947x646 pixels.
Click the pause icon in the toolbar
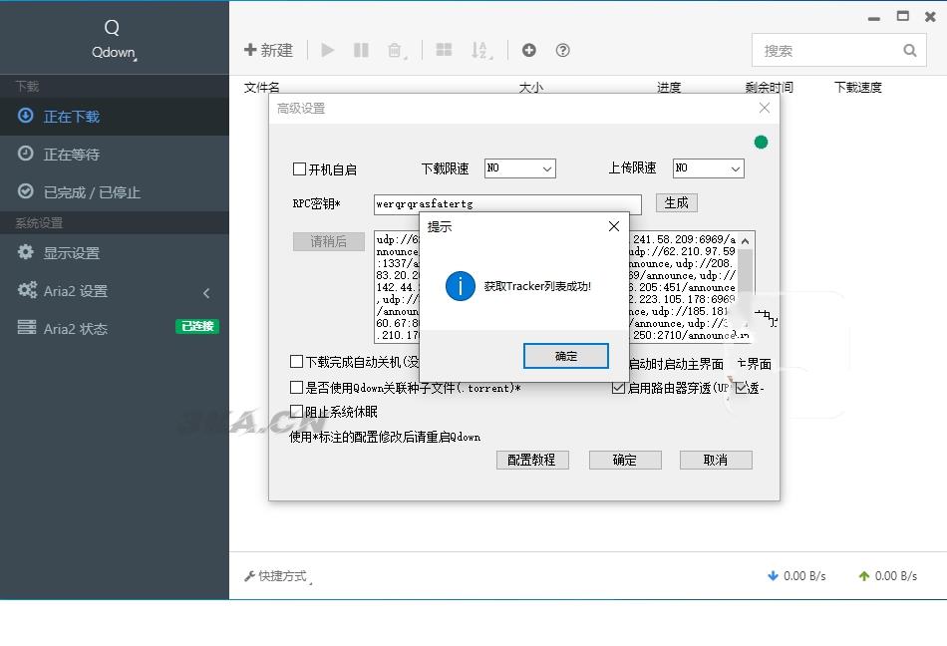pyautogui.click(x=361, y=50)
